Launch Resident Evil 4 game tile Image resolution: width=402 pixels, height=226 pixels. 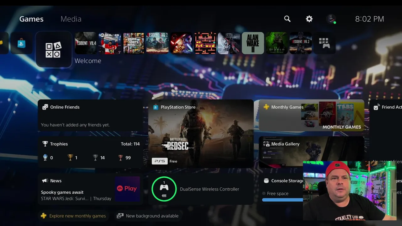[86, 43]
